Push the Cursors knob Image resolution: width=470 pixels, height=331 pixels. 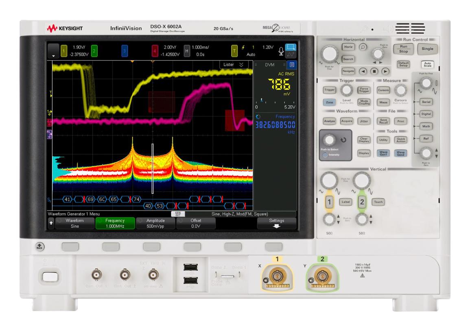(400, 89)
